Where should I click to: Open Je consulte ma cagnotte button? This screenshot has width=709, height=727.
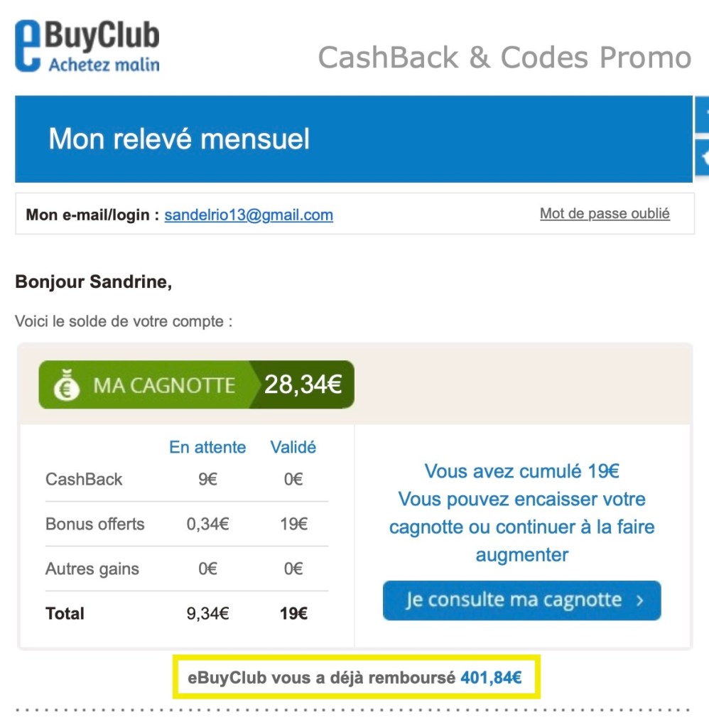(521, 601)
